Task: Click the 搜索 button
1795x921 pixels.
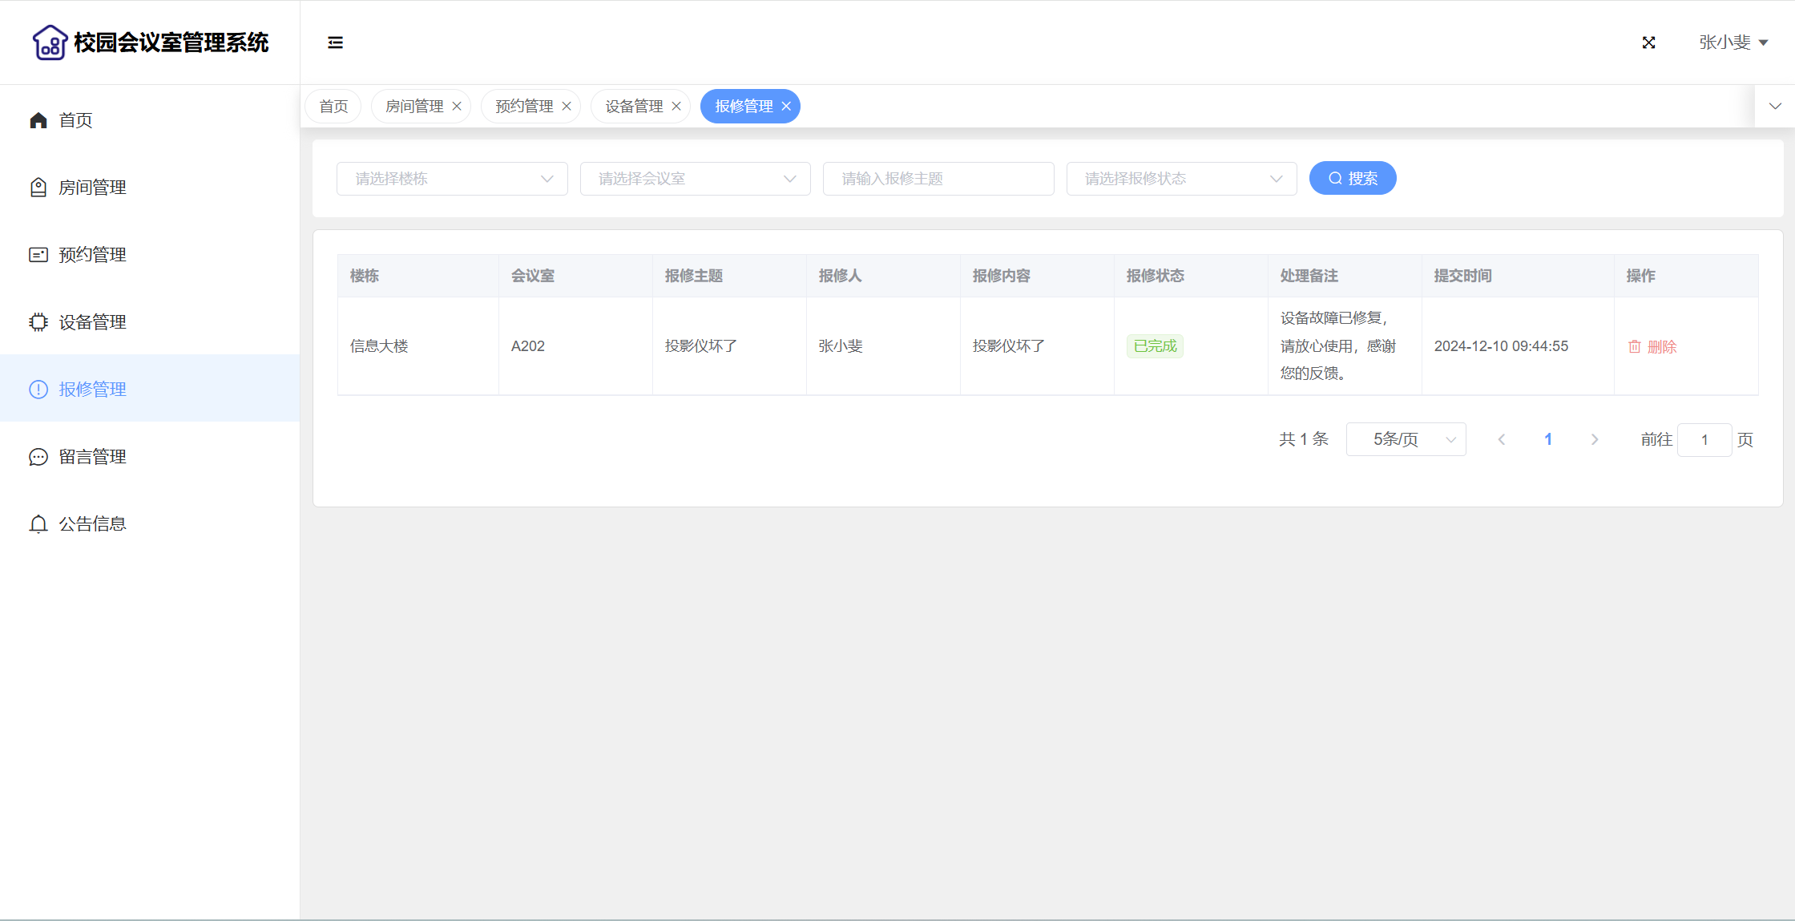Action: pyautogui.click(x=1353, y=178)
